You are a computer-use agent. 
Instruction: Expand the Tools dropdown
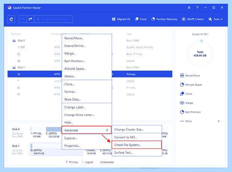pyautogui.click(x=216, y=19)
